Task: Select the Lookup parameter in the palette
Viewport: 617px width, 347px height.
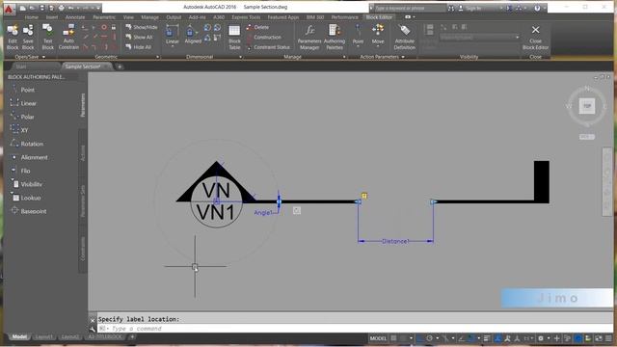Action: 26,198
